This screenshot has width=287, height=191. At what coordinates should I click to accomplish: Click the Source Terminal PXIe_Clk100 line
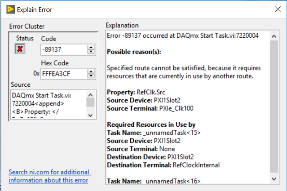click(150, 108)
